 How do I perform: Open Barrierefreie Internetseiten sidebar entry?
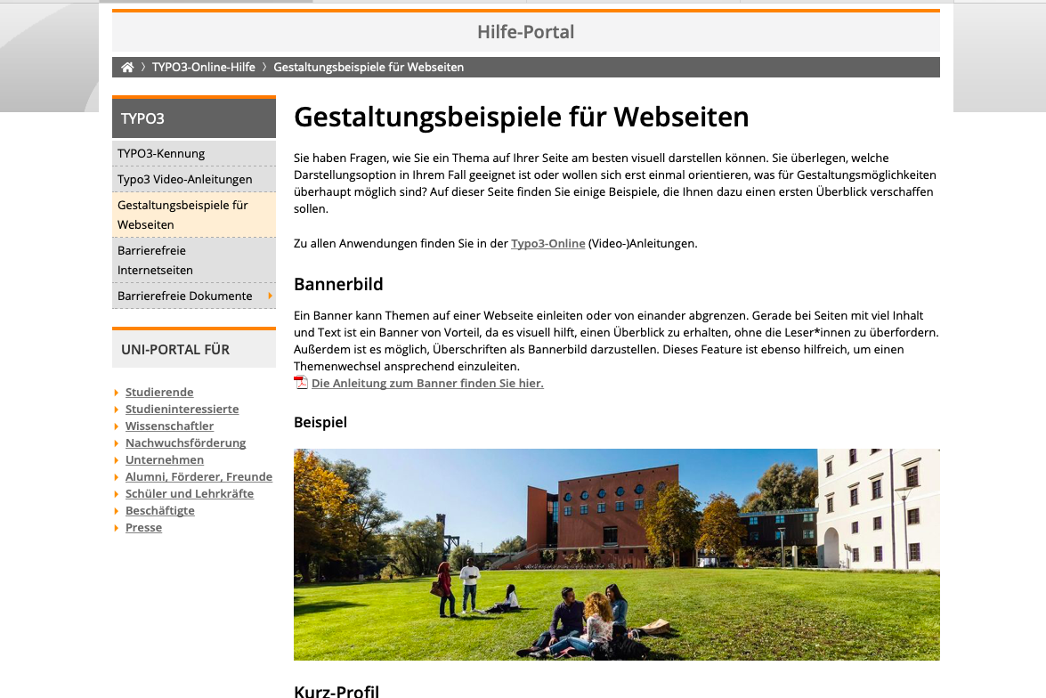pyautogui.click(x=194, y=260)
